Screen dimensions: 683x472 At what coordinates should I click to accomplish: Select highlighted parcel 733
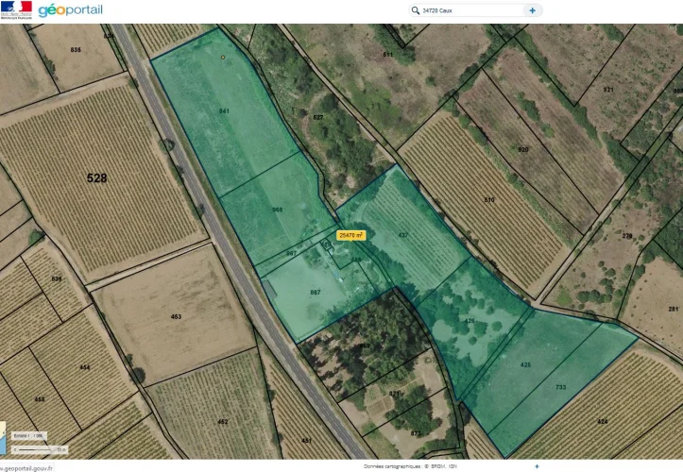tap(559, 388)
